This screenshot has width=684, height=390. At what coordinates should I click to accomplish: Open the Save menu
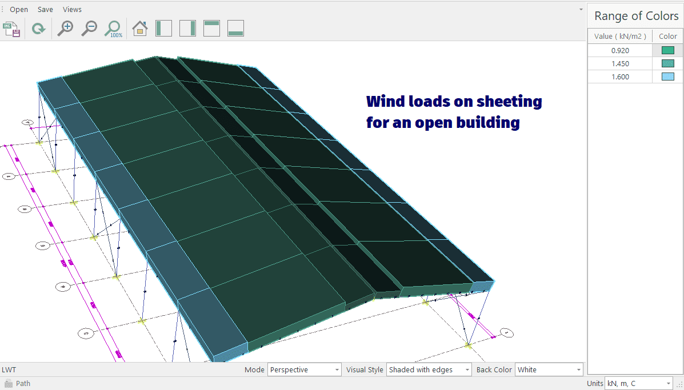pos(45,10)
